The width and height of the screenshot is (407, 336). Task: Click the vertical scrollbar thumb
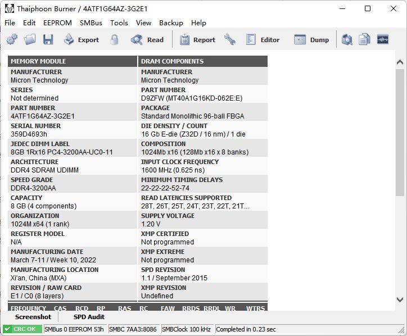coord(400,133)
